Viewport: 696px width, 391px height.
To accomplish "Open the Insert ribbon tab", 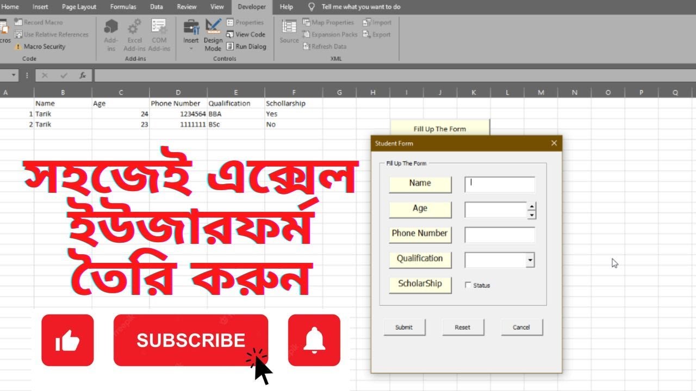I will [40, 7].
